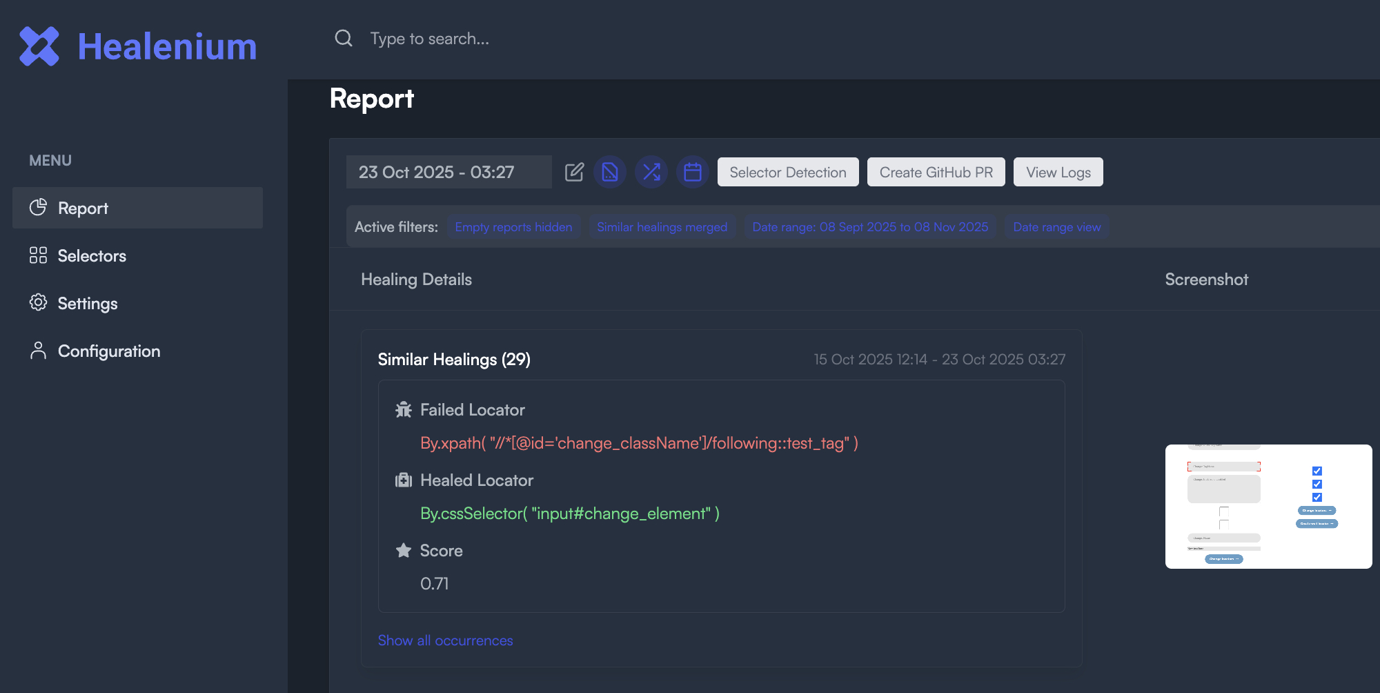Image resolution: width=1380 pixels, height=693 pixels.
Task: Toggle the hide empty reports icon
Action: (610, 172)
